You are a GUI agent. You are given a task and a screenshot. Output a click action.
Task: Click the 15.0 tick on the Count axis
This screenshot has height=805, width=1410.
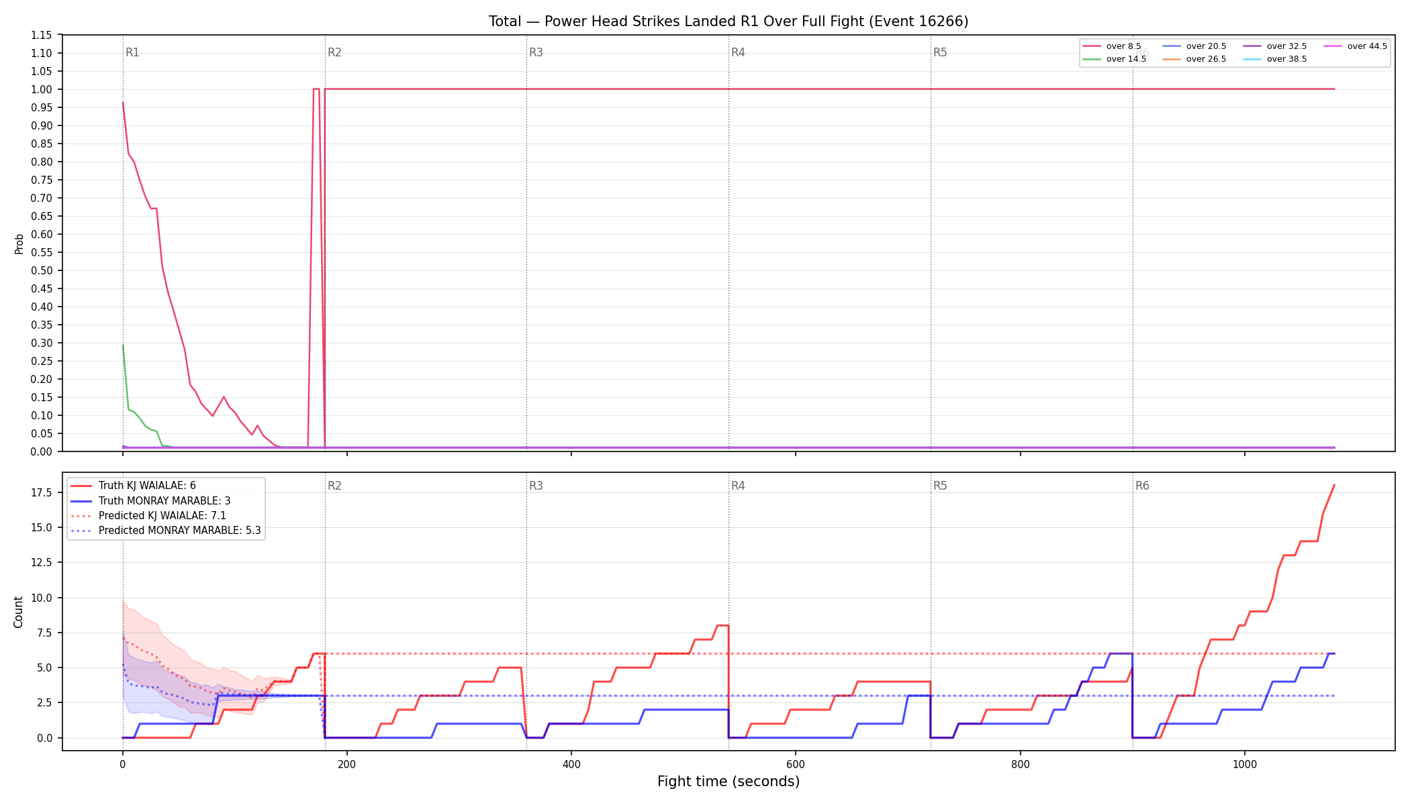[x=42, y=527]
